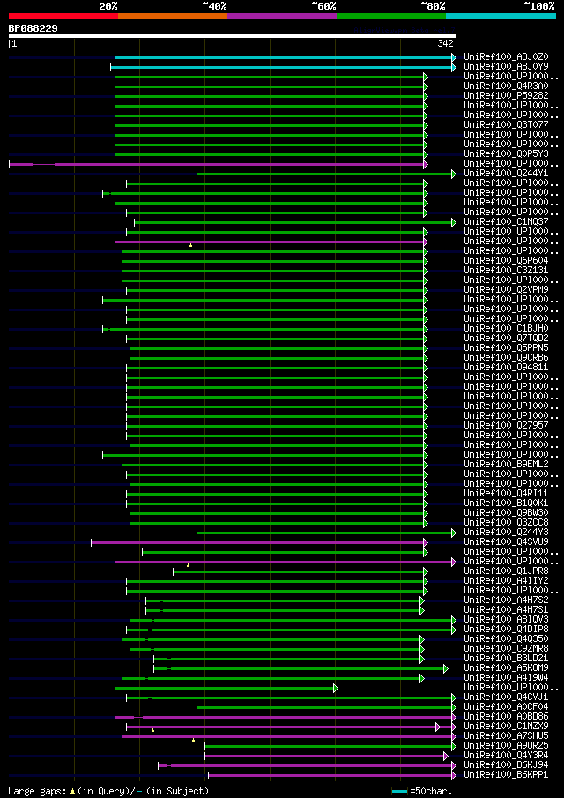Viewport: 564px width, 798px height.
Task: Open the UniRef100_Q0P5Y3 hit label
Action: click(506, 153)
